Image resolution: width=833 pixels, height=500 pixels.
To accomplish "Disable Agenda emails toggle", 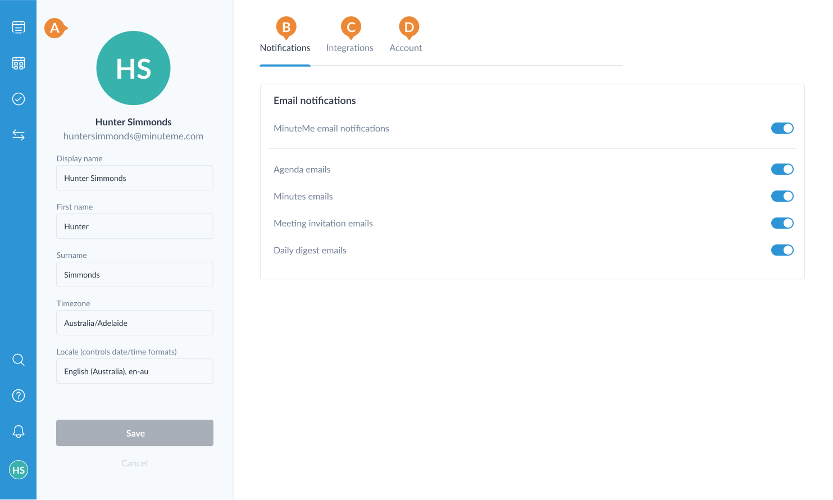I will coord(782,169).
